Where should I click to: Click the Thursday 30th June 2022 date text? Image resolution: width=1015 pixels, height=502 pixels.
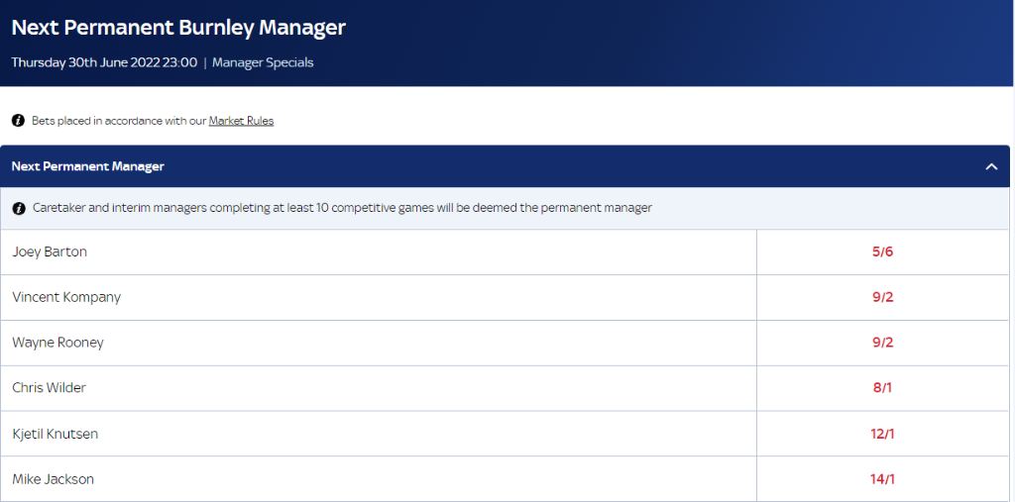pyautogui.click(x=104, y=62)
